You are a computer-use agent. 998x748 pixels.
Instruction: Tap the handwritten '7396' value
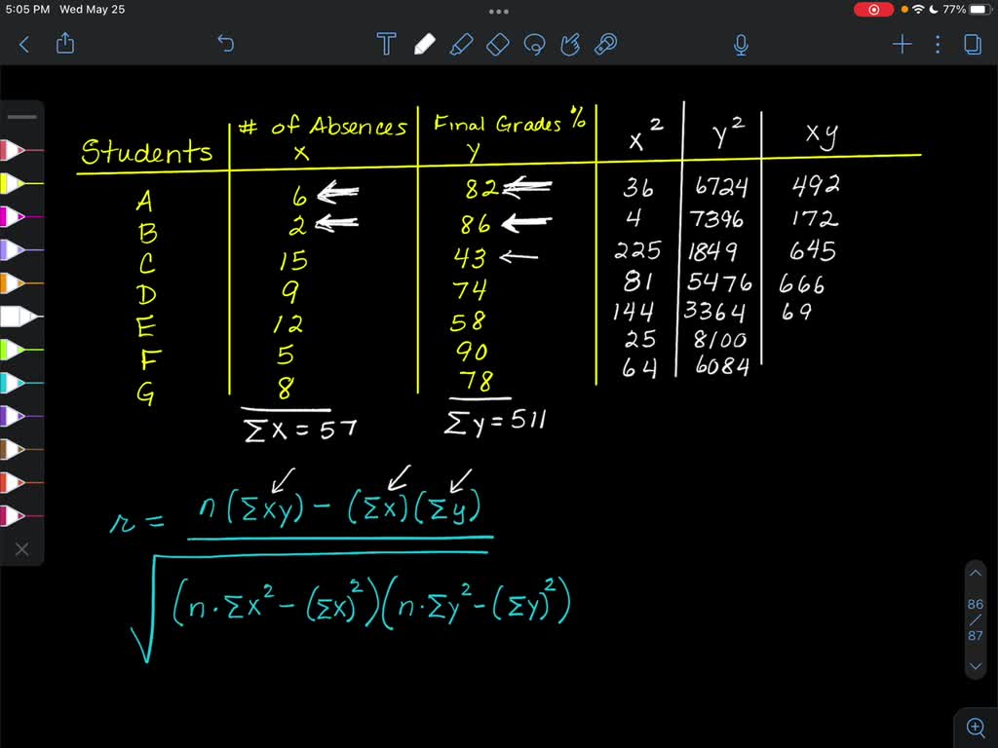716,219
